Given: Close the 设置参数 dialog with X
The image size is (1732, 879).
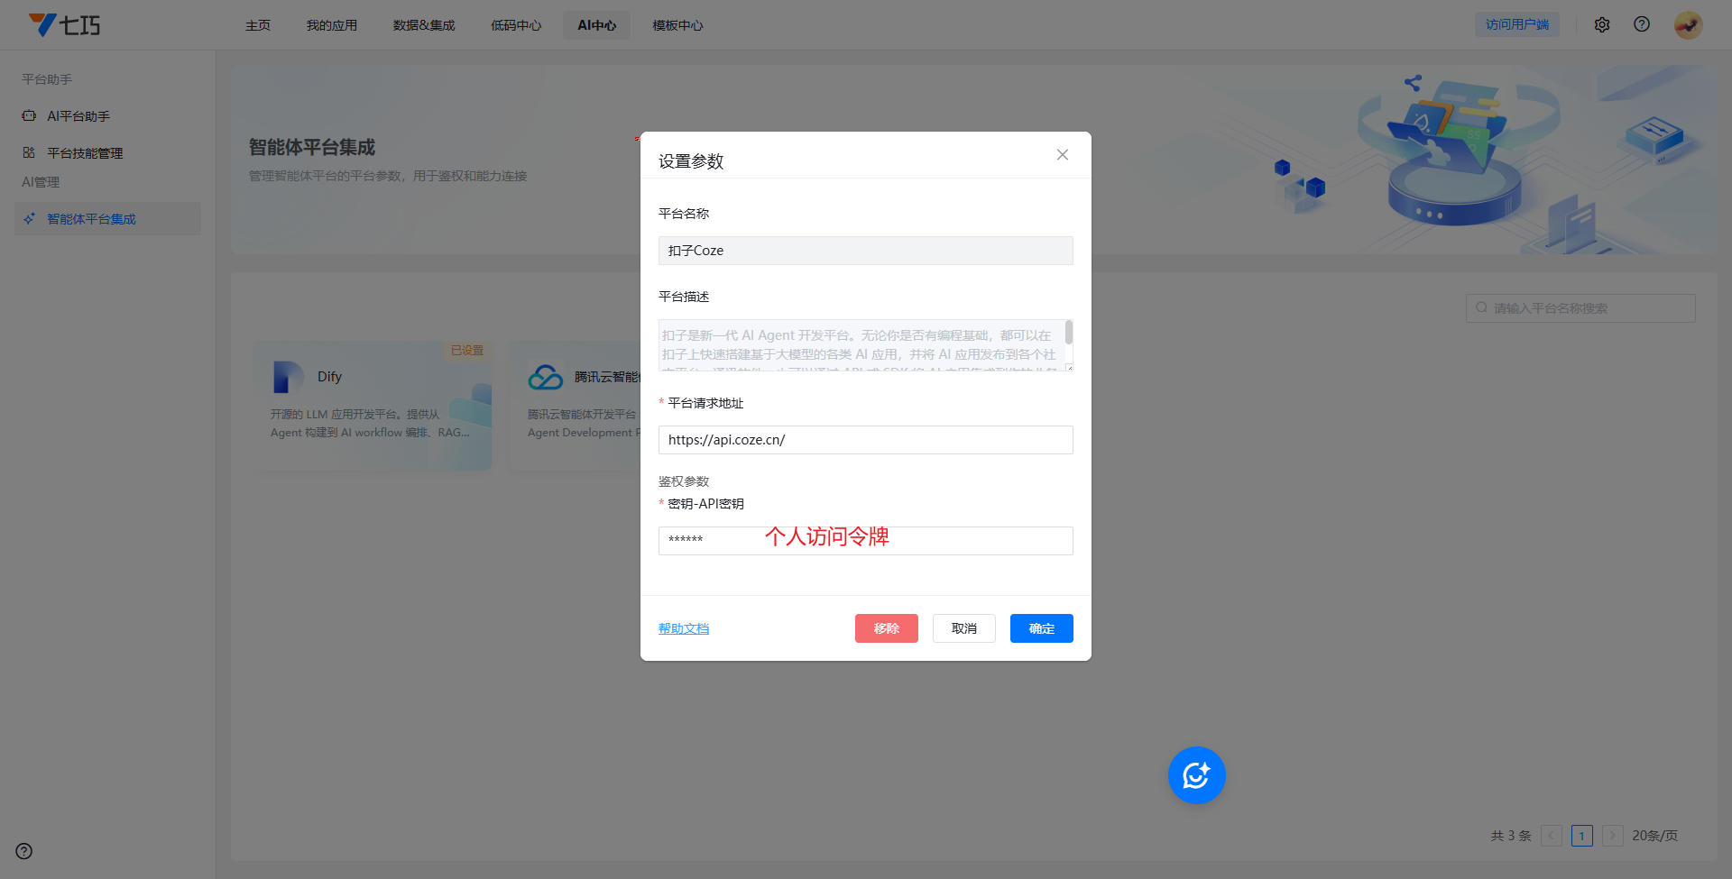Looking at the screenshot, I should 1063,155.
